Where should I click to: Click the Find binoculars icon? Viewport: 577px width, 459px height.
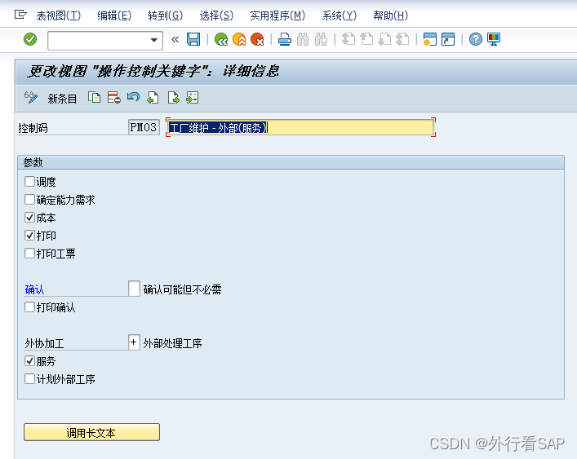coord(303,39)
